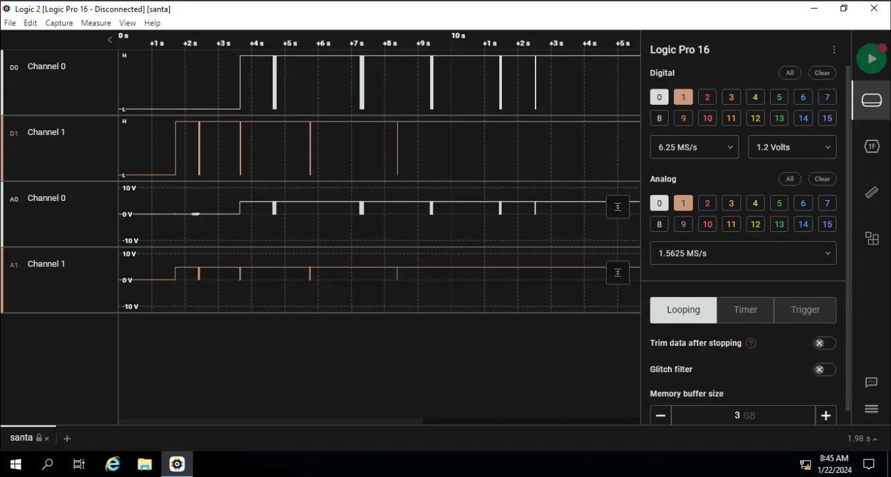Open the 6.25 MS/s digital sample rate dropdown
Screen dimensions: 891x477
tap(694, 147)
